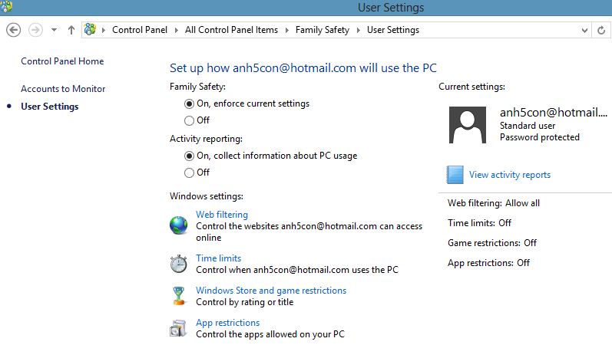Open Accounts to Monitor link

[63, 89]
